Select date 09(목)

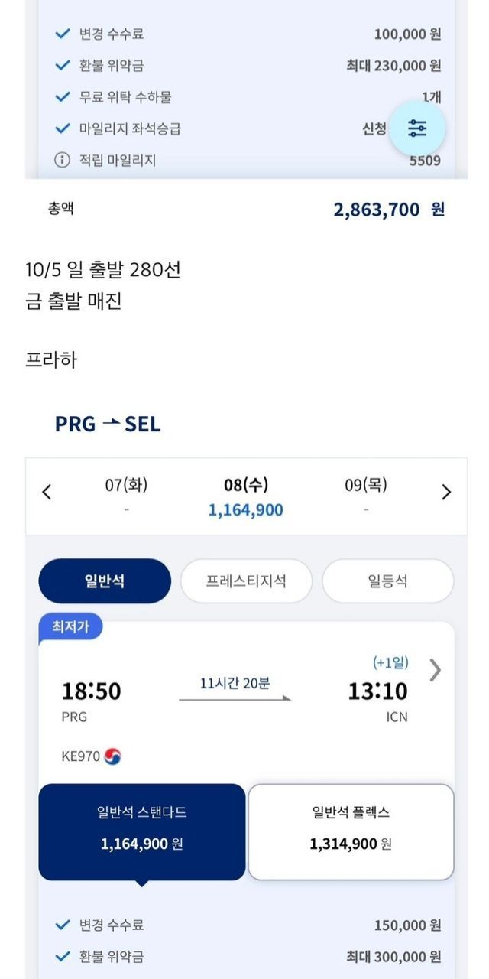point(365,496)
